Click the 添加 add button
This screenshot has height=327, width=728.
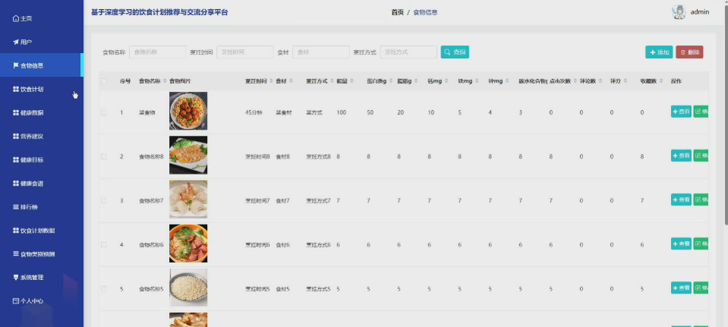659,52
